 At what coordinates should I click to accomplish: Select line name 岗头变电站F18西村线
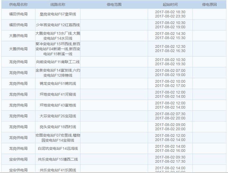click(x=58, y=127)
